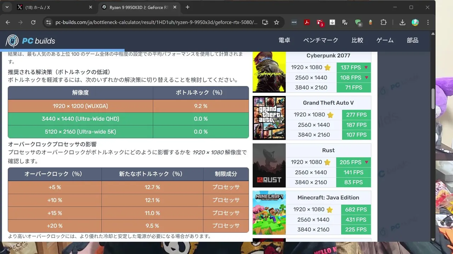The width and height of the screenshot is (453, 254).
Task: Open the Grand Theft Auto V title
Action: point(328,103)
